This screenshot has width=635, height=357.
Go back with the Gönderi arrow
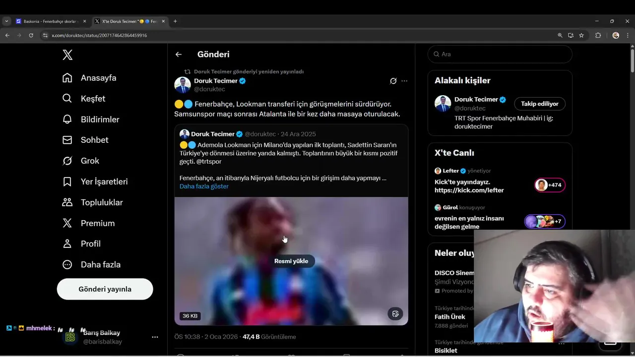(179, 55)
